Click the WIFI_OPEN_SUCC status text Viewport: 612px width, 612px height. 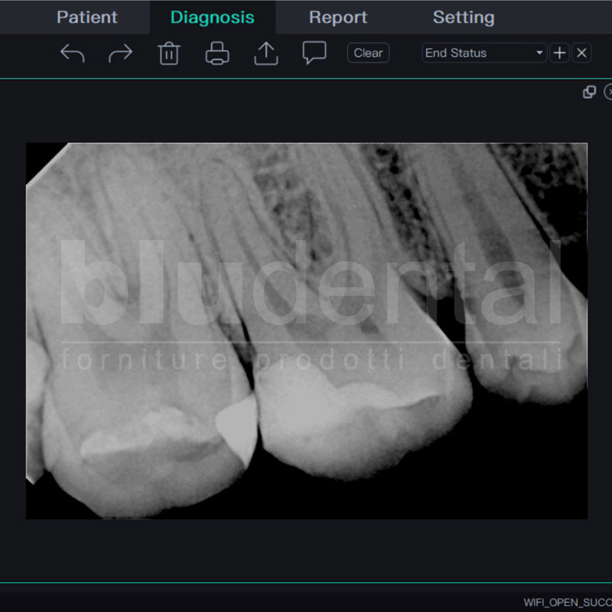click(568, 602)
